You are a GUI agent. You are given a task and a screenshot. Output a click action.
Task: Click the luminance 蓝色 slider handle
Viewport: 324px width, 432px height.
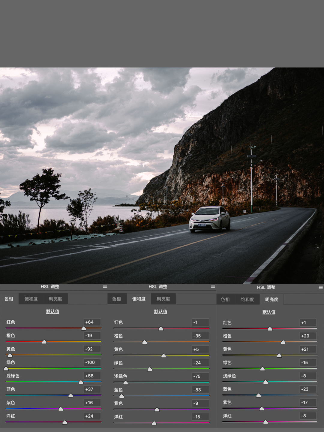(x=259, y=395)
